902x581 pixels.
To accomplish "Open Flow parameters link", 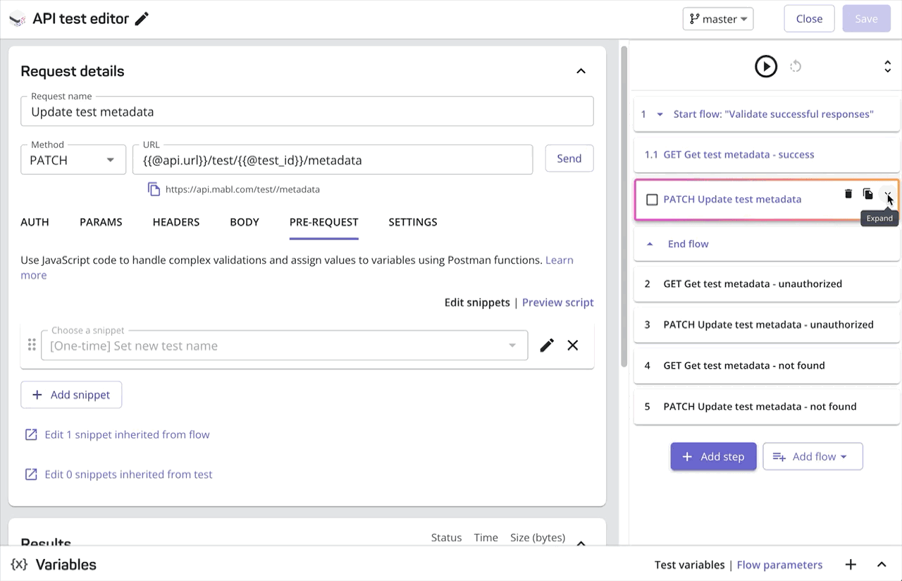I will [779, 564].
